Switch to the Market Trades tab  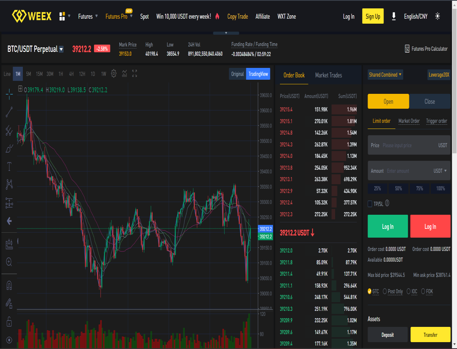click(x=328, y=75)
